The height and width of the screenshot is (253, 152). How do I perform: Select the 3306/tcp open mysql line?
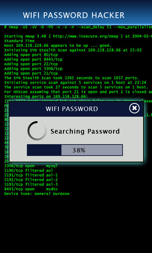[31, 166]
